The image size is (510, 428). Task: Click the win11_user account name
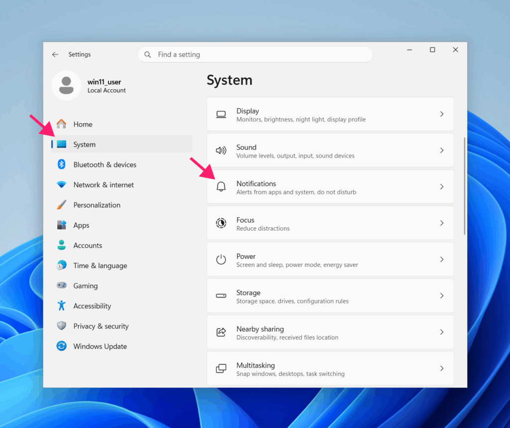(x=104, y=82)
